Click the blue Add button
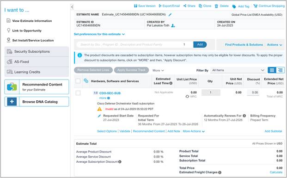This screenshot has height=178, width=287. [x=200, y=44]
